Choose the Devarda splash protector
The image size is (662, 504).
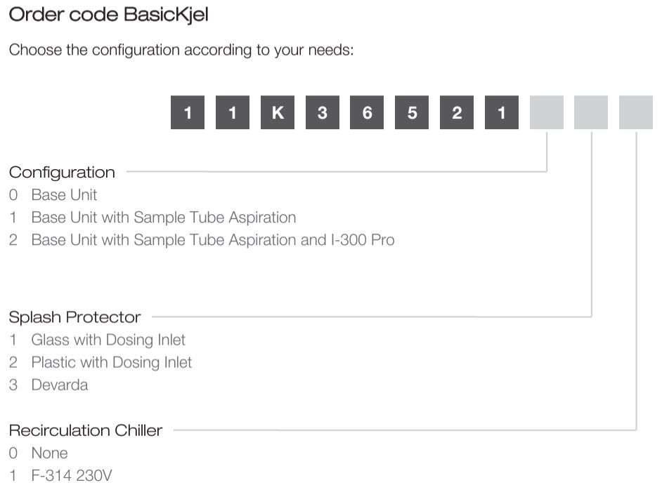click(48, 385)
